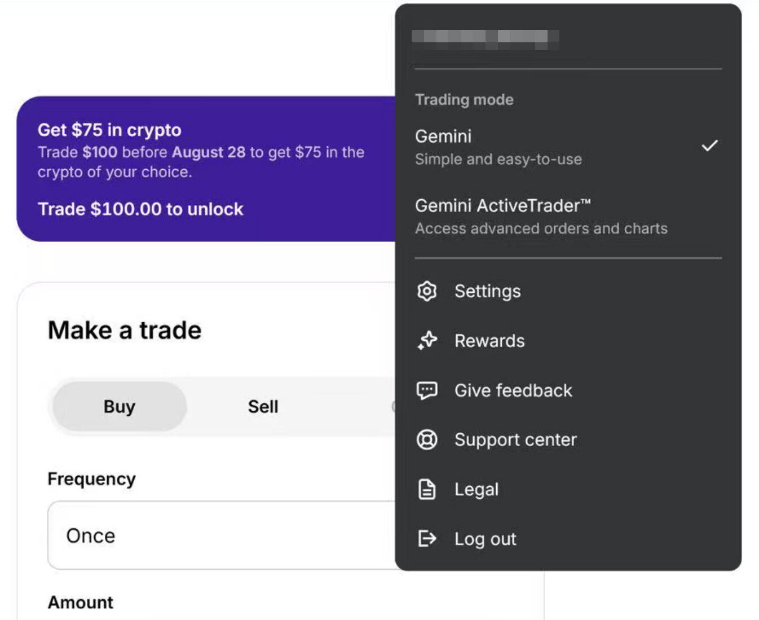Click the Log out arrow icon
The image size is (759, 620).
pos(427,539)
